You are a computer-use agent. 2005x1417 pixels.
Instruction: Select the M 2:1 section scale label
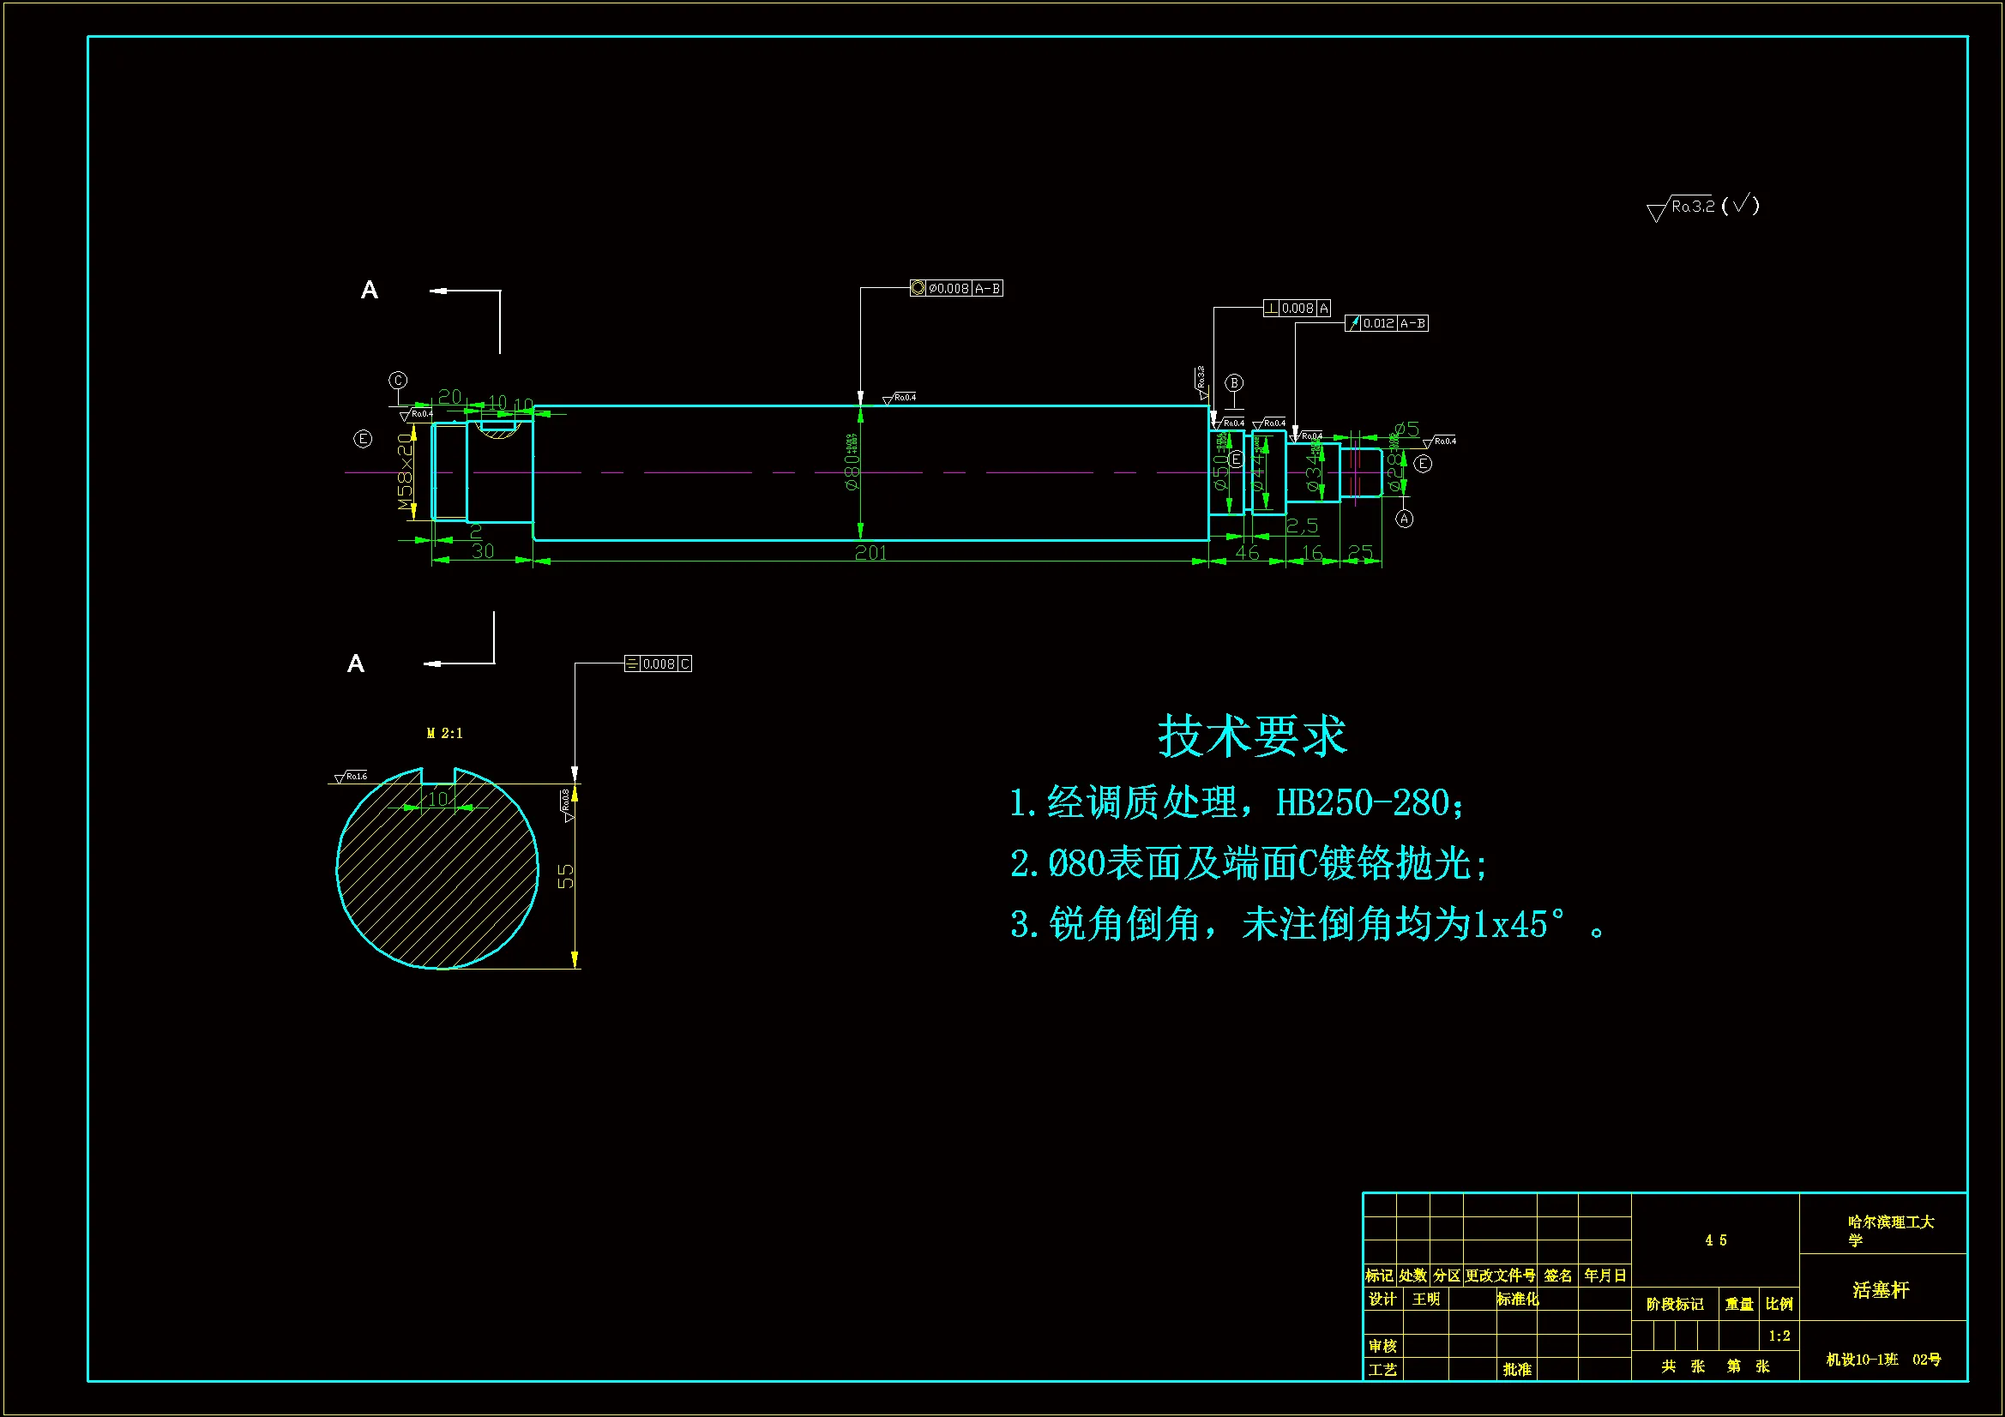pos(444,734)
